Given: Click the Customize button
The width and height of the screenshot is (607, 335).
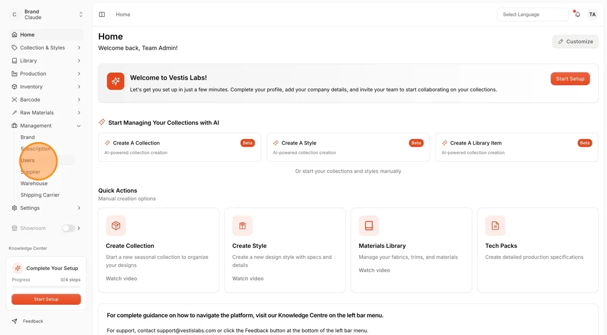Looking at the screenshot, I should tap(575, 42).
